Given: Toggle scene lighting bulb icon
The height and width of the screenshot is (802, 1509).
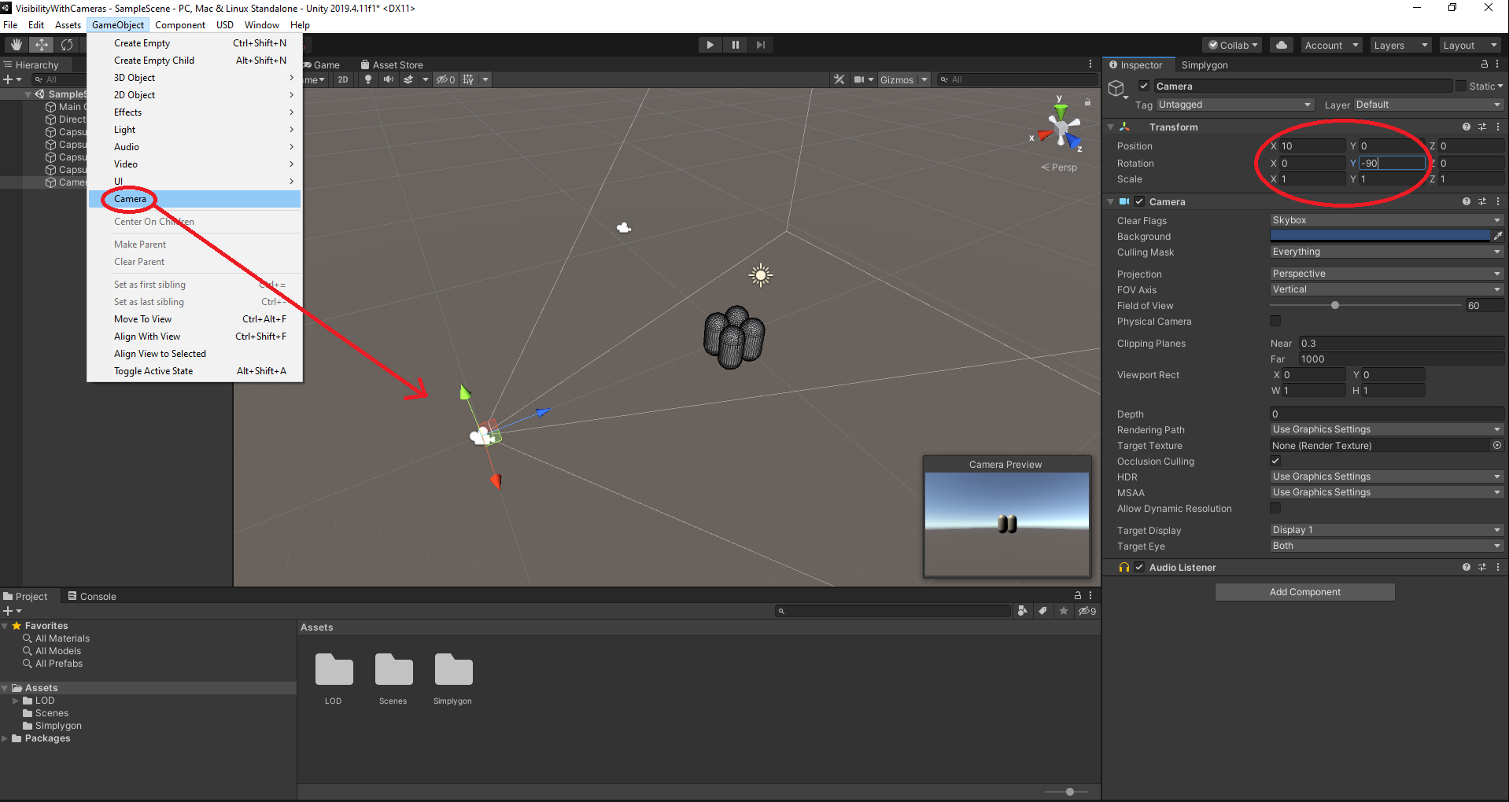Looking at the screenshot, I should 368,79.
